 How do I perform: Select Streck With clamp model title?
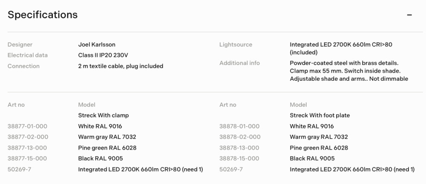point(103,115)
